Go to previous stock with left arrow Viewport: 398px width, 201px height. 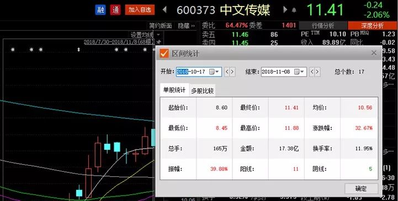164,9
